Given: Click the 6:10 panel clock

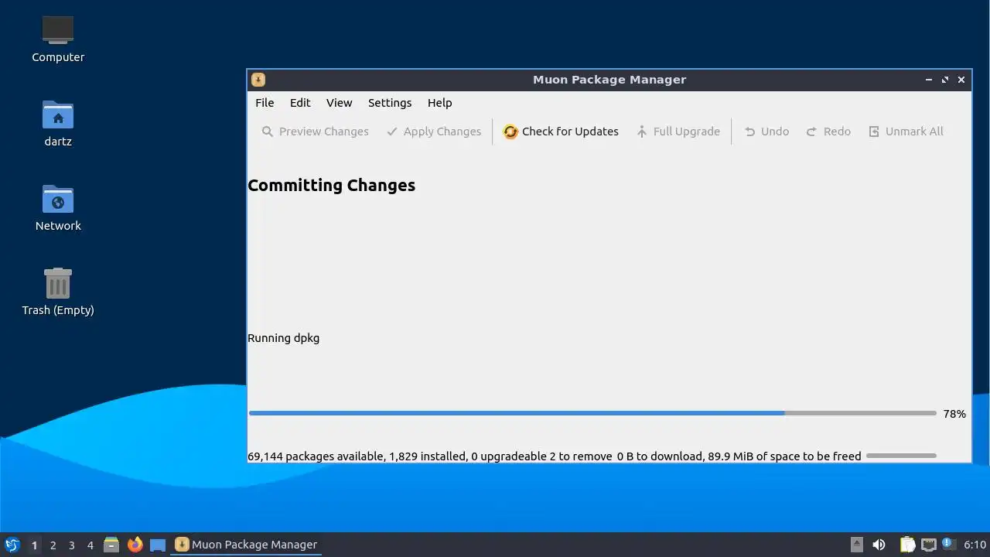Looking at the screenshot, I should coord(975,545).
